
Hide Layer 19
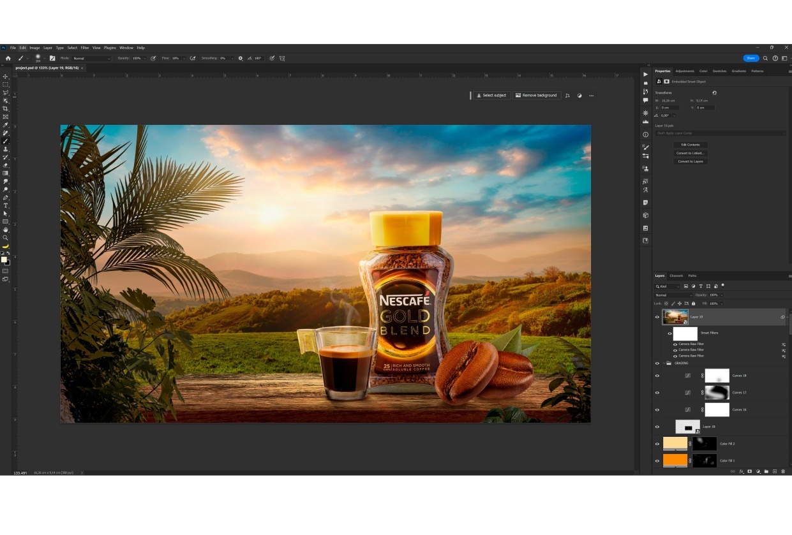[657, 317]
